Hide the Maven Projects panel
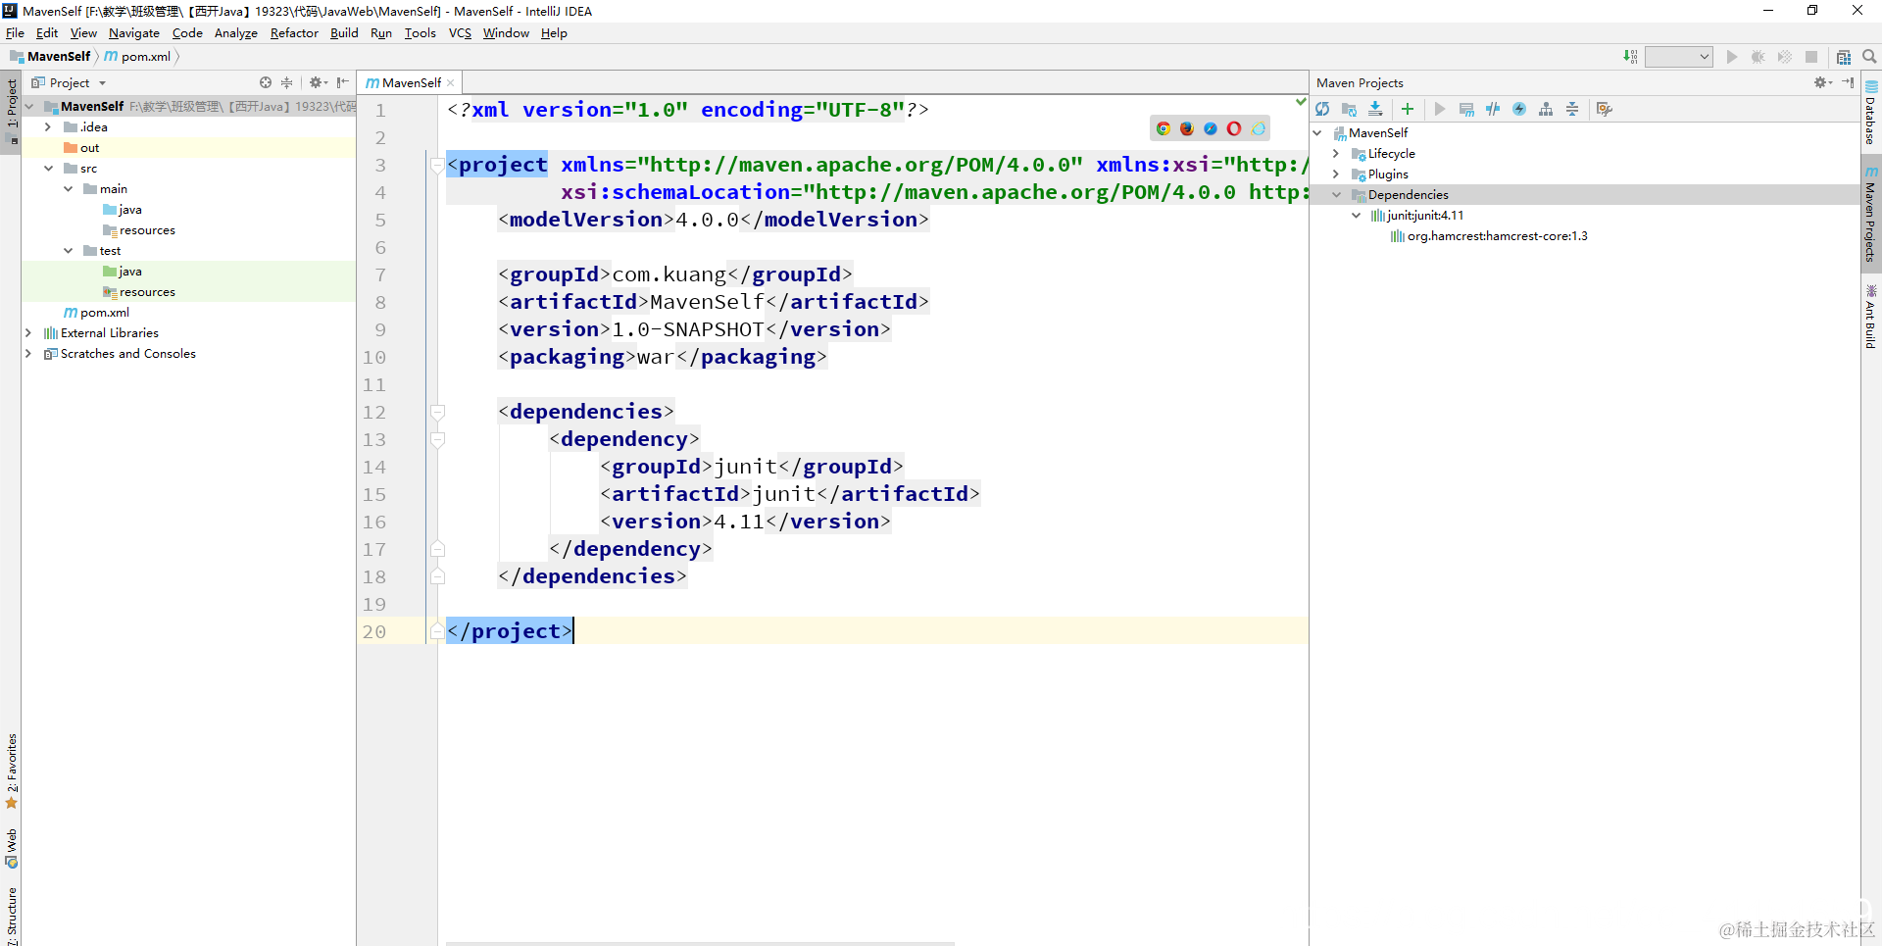This screenshot has width=1882, height=946. (x=1848, y=82)
